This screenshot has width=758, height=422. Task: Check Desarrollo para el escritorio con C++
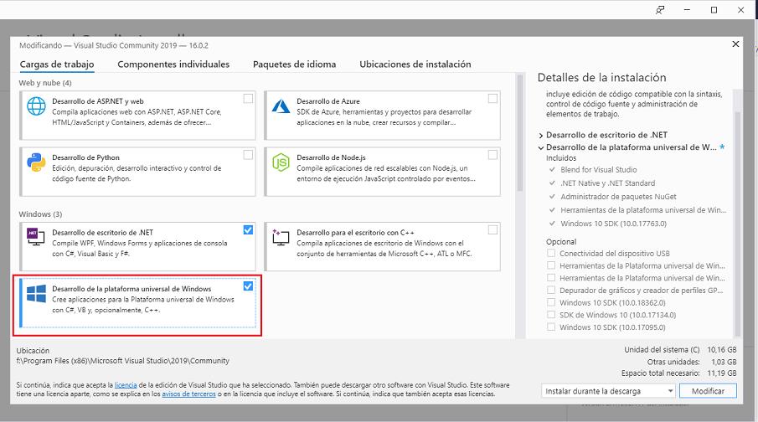pos(492,230)
